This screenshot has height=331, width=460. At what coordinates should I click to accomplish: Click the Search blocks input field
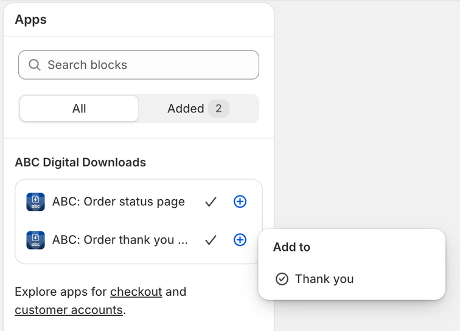tap(139, 65)
